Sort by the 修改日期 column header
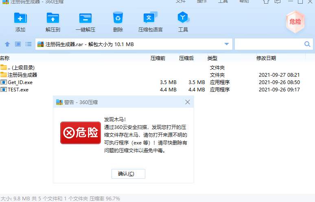 tap(266, 58)
